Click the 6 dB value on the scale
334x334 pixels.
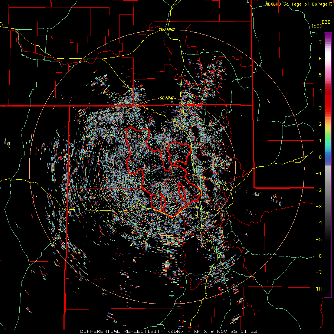pyautogui.click(x=320, y=58)
